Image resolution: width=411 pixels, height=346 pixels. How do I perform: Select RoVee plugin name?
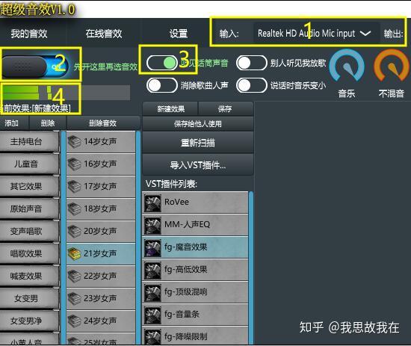(176, 202)
